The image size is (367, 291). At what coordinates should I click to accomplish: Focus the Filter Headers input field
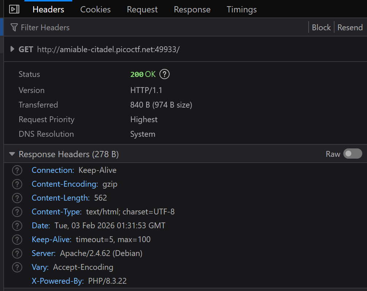point(146,27)
